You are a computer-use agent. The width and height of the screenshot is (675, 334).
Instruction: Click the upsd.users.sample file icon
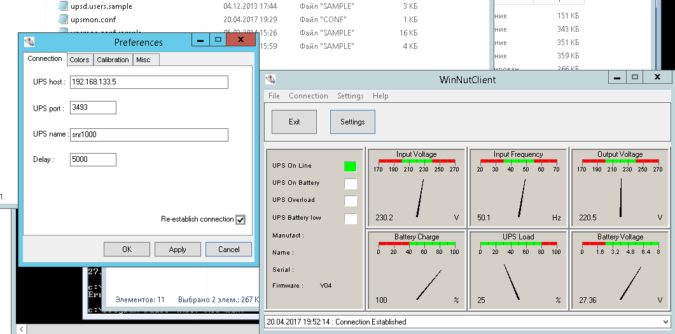point(63,6)
